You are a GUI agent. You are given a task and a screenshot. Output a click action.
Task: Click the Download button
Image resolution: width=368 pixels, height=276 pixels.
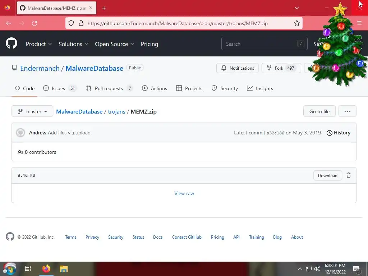click(328, 175)
